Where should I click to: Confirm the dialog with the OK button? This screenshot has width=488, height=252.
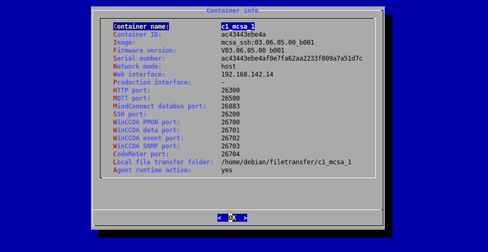[x=232, y=218]
